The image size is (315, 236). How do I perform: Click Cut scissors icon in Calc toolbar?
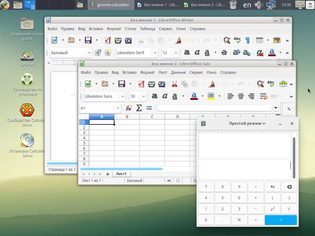(174, 84)
